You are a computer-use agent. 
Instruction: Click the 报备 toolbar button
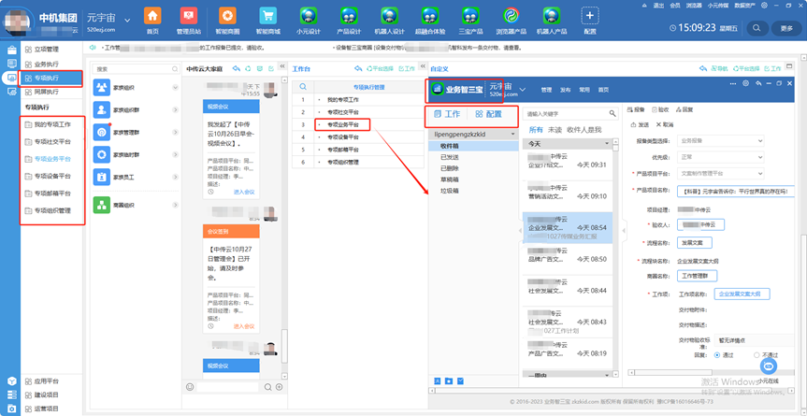[636, 109]
